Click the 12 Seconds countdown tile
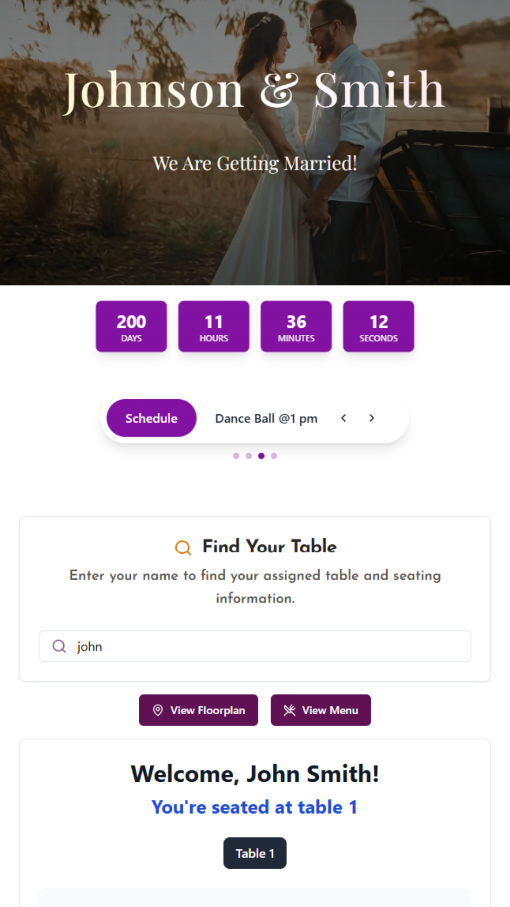 [378, 326]
